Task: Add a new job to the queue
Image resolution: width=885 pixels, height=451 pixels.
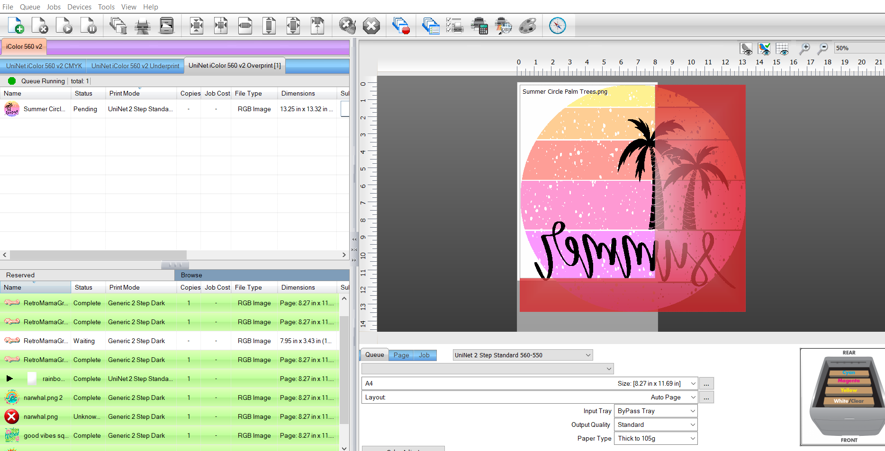Action: coord(16,26)
